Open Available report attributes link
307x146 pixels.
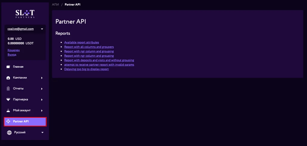tap(82, 42)
